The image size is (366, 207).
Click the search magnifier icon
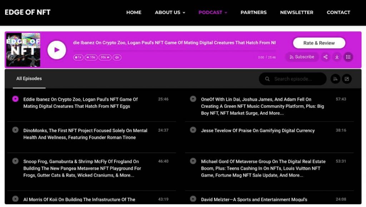coord(267,79)
